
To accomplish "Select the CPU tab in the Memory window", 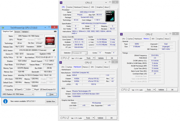I will (x=124, y=39).
